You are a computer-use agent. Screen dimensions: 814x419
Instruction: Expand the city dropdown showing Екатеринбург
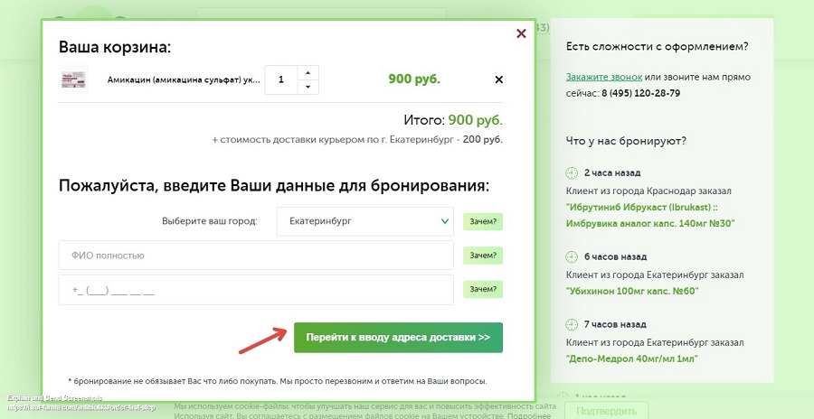(x=365, y=221)
